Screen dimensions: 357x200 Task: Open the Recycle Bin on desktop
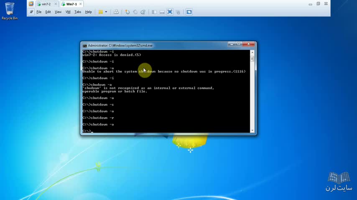[10, 11]
